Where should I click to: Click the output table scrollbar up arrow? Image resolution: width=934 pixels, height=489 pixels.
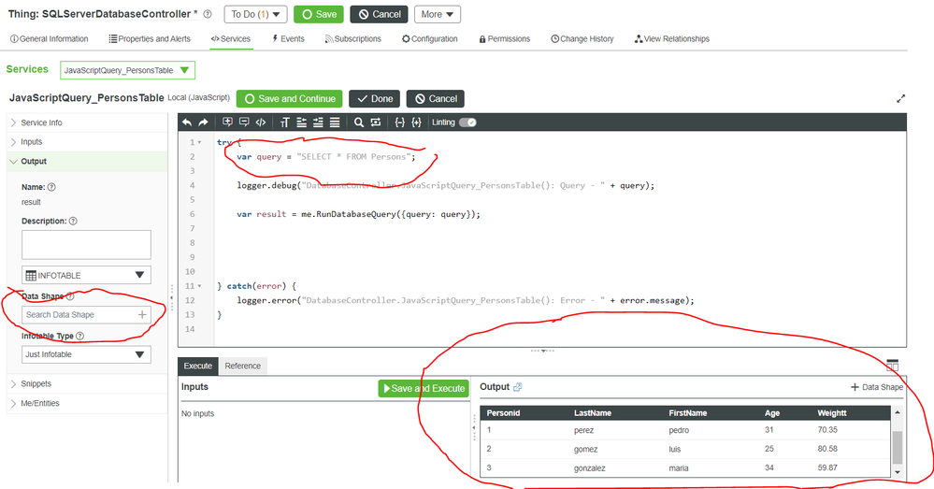pyautogui.click(x=897, y=412)
